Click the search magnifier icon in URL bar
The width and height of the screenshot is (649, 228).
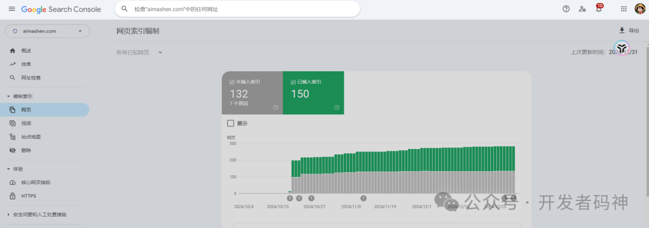[x=124, y=8]
